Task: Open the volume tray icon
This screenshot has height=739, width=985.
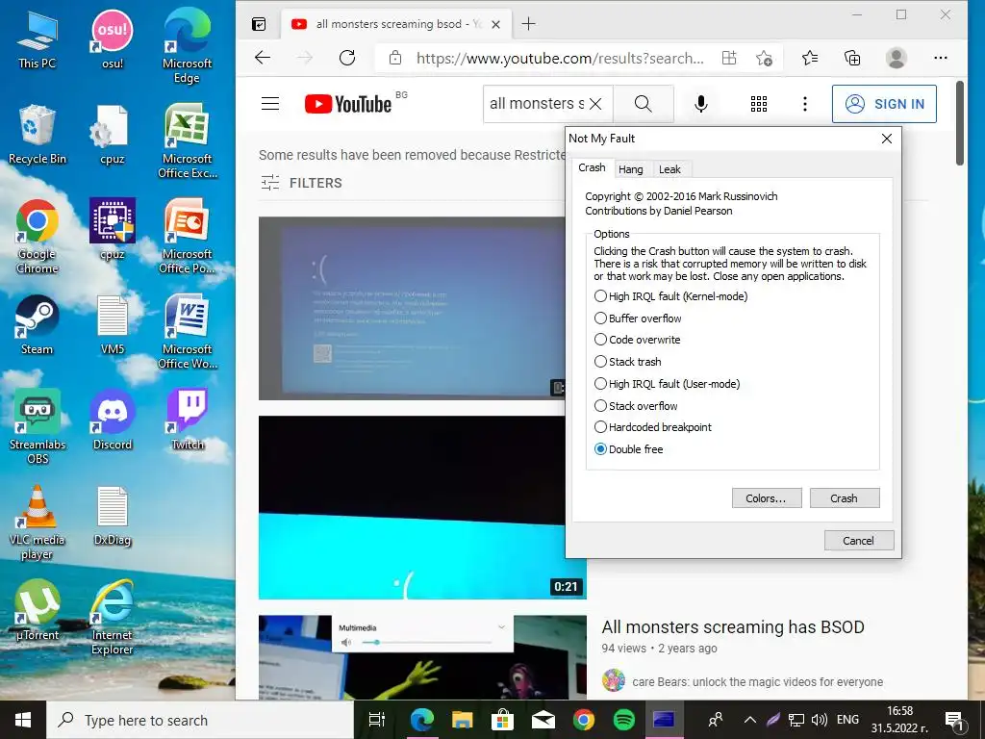Action: (x=819, y=720)
